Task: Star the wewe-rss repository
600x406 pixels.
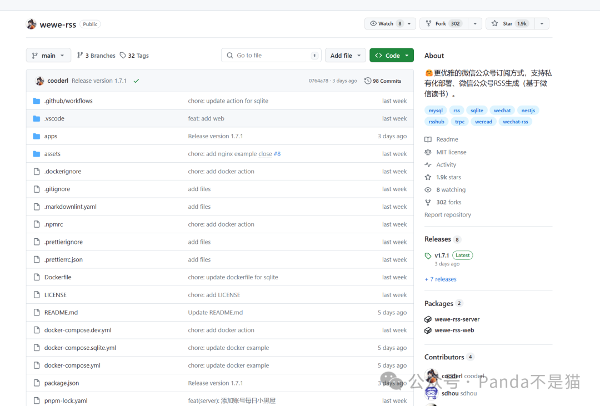Action: point(510,24)
